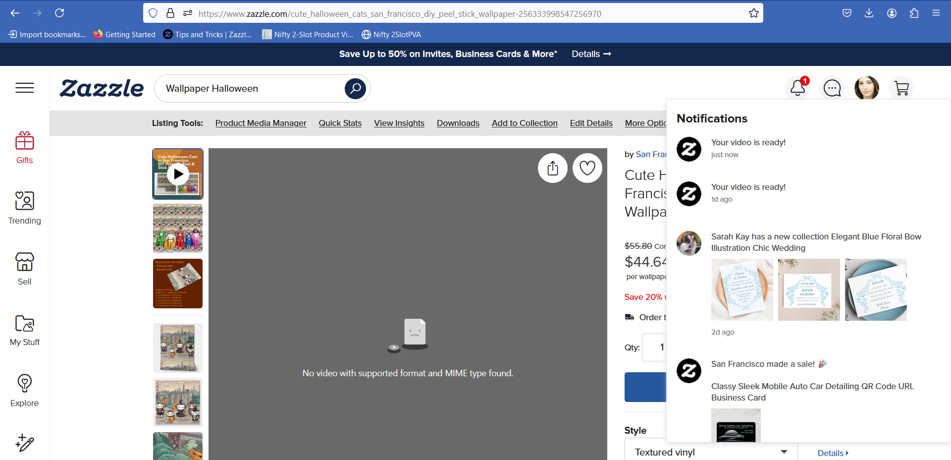Open the Trending sidebar icon

pyautogui.click(x=25, y=208)
